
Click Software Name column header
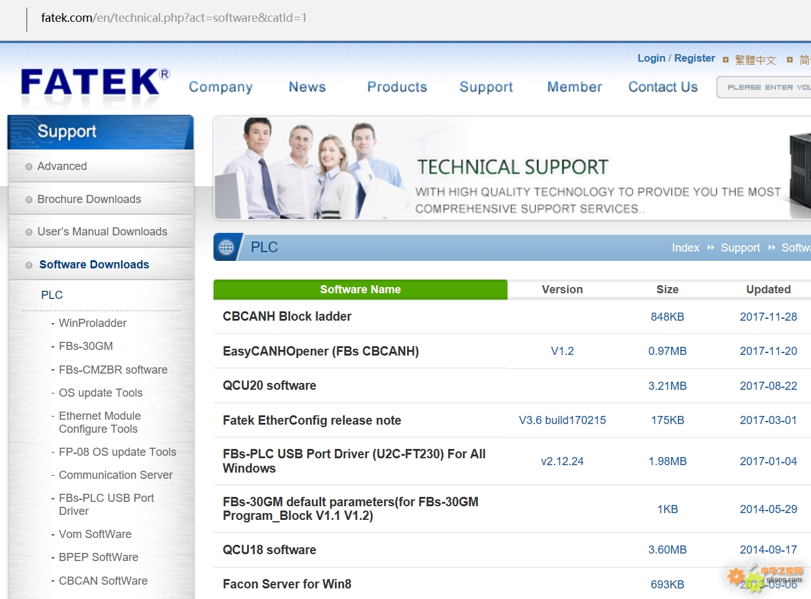pyautogui.click(x=360, y=290)
